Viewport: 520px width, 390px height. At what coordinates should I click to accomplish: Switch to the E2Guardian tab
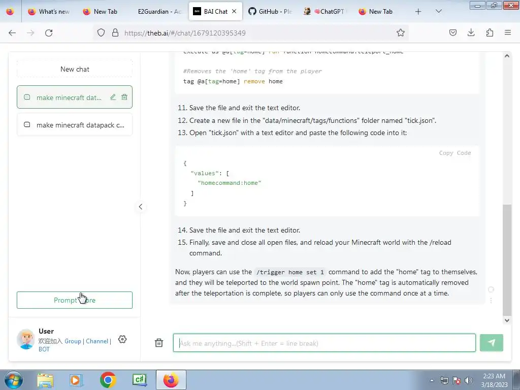[159, 11]
